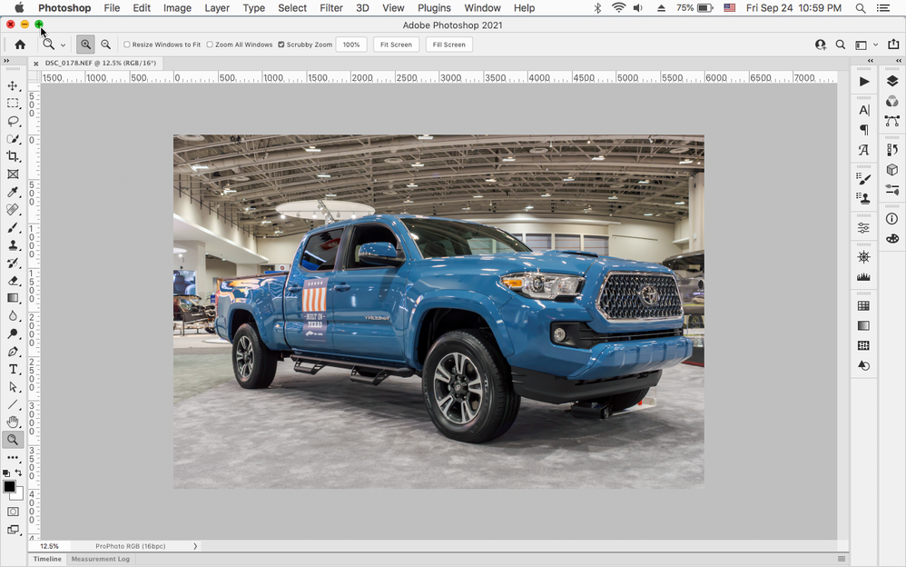Open the Swatches grid panel
This screenshot has height=567, width=906.
pyautogui.click(x=864, y=305)
